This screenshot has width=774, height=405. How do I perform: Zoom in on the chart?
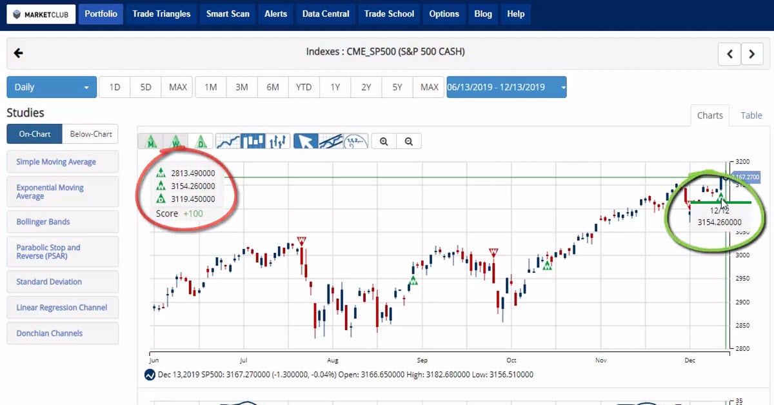coord(384,141)
